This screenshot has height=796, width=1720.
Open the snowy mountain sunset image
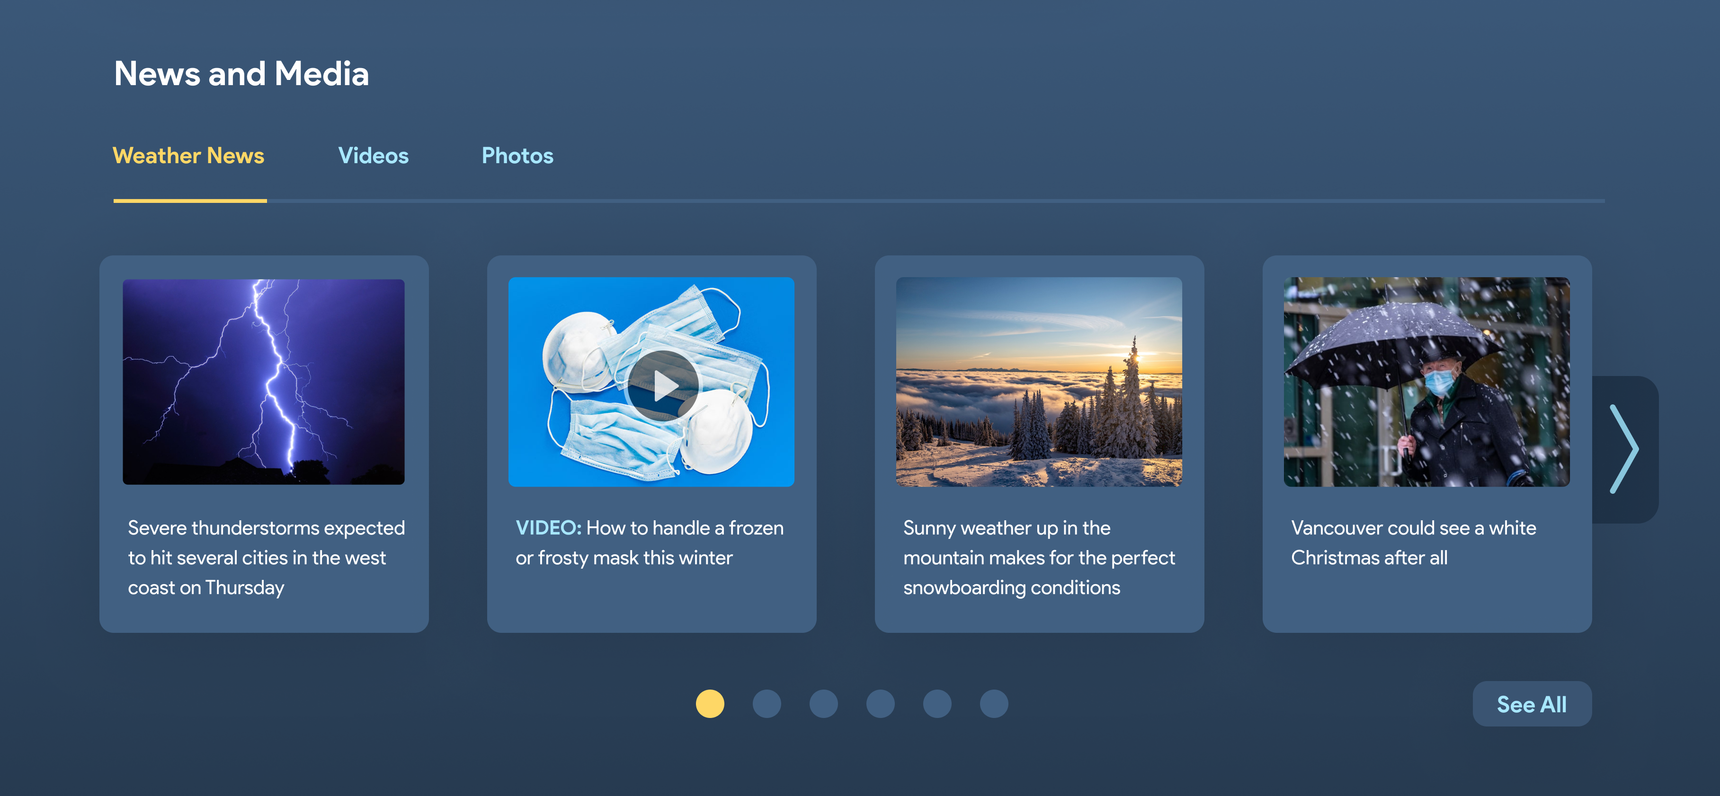[x=1039, y=382]
